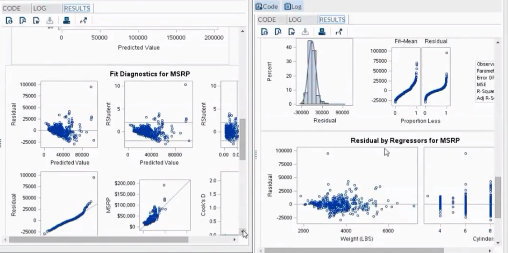Click 'Error DF' row in statistics table
Viewport: 508px width, 253px height.
tap(485, 78)
